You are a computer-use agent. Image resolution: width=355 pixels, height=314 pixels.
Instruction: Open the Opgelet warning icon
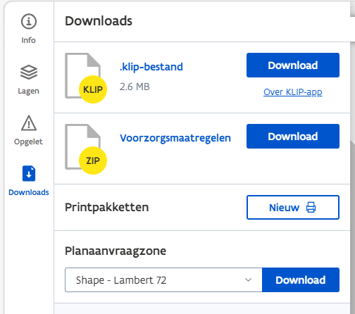pyautogui.click(x=29, y=123)
